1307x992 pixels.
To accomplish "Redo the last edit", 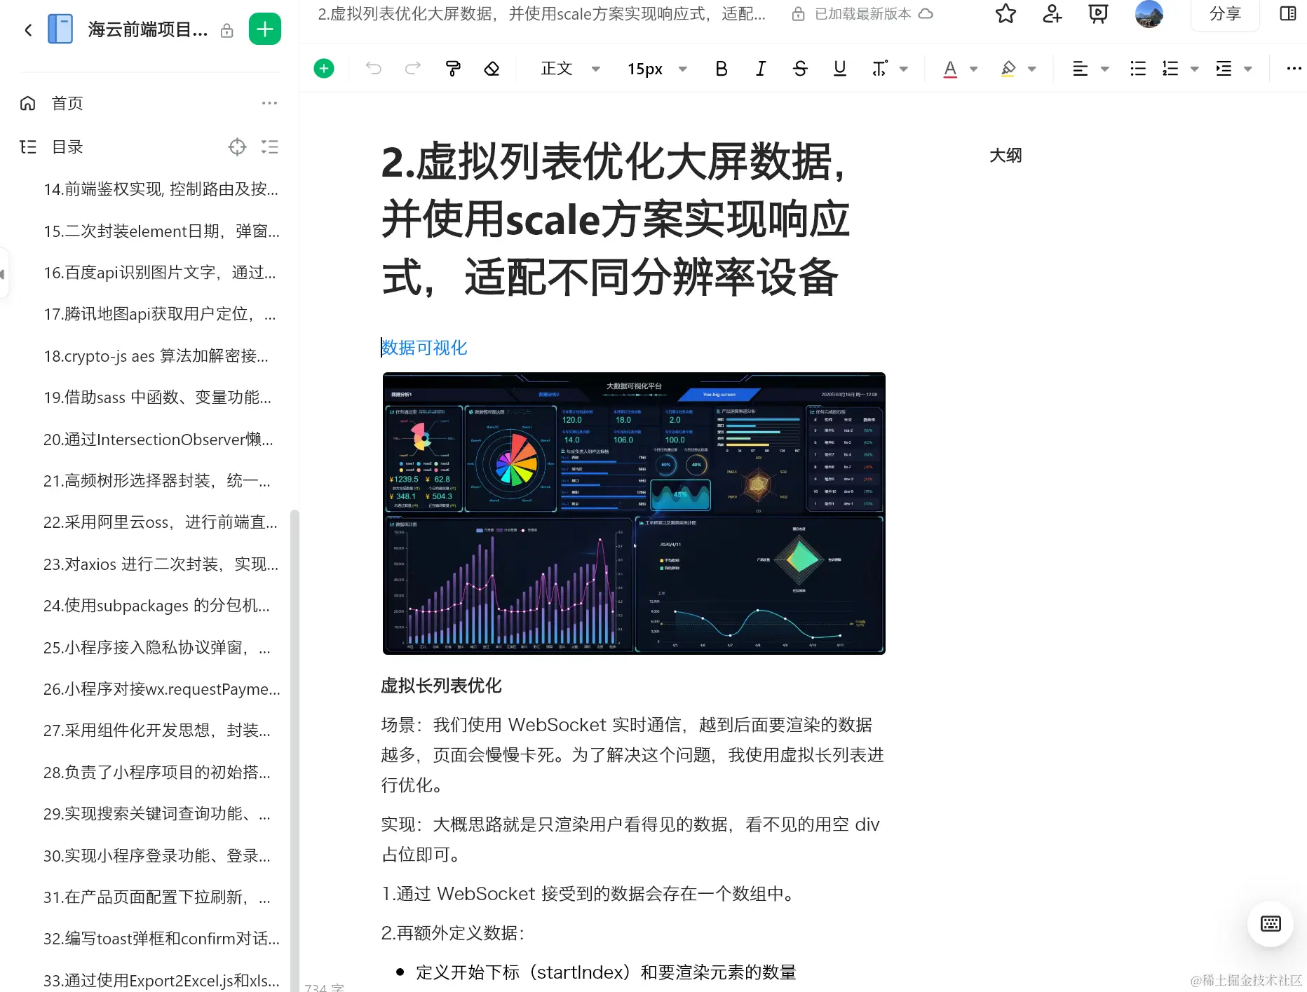I will 413,69.
